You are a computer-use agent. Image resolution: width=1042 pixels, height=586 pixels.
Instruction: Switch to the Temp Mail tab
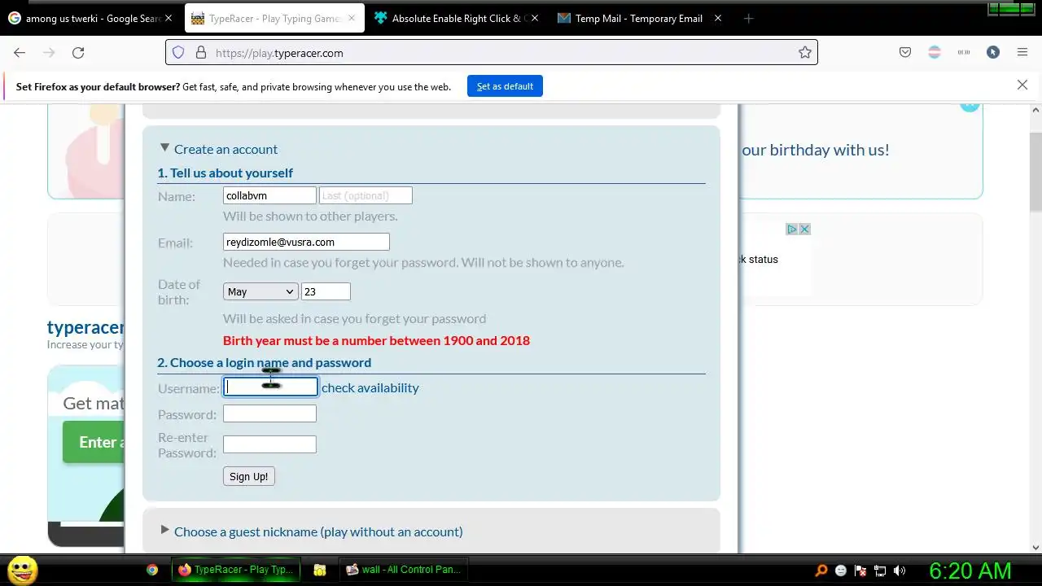click(639, 18)
